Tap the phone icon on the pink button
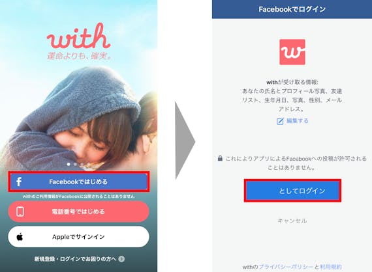 pyautogui.click(x=20, y=211)
